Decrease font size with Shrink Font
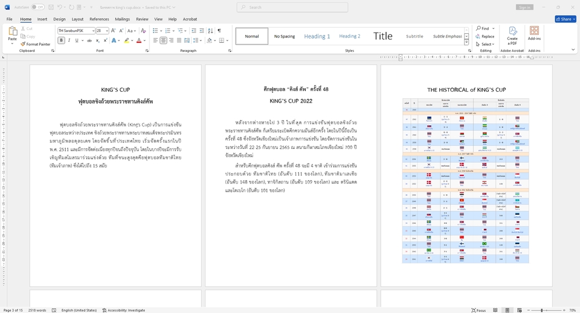The width and height of the screenshot is (580, 313). 121,31
